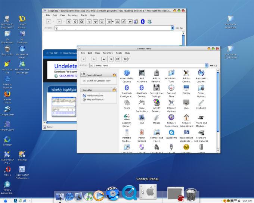This screenshot has height=203, width=254.
Task: Click Weekly Highlight screenshot thumbnail
Action: [64, 107]
